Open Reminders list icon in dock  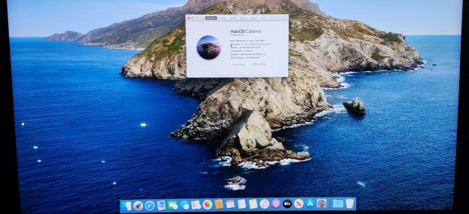[x=242, y=204]
